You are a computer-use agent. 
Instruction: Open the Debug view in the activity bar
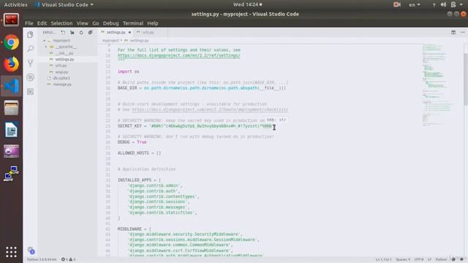[30, 77]
